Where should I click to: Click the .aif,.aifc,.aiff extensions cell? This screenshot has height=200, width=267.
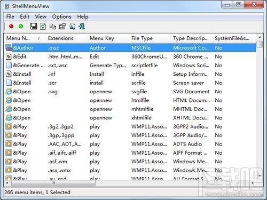pyautogui.click(x=62, y=153)
